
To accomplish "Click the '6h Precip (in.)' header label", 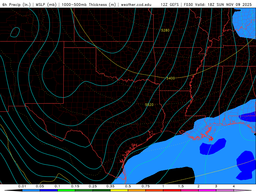I will click(17, 4).
